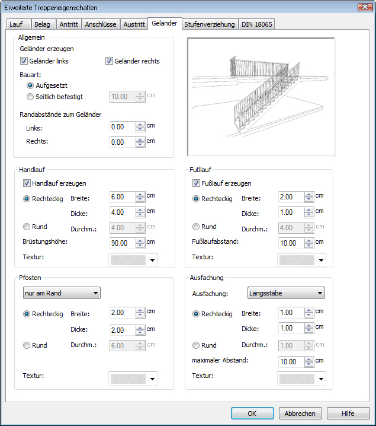Image resolution: width=376 pixels, height=426 pixels.
Task: Switch to Stufenverziehung tab
Action: [210, 24]
